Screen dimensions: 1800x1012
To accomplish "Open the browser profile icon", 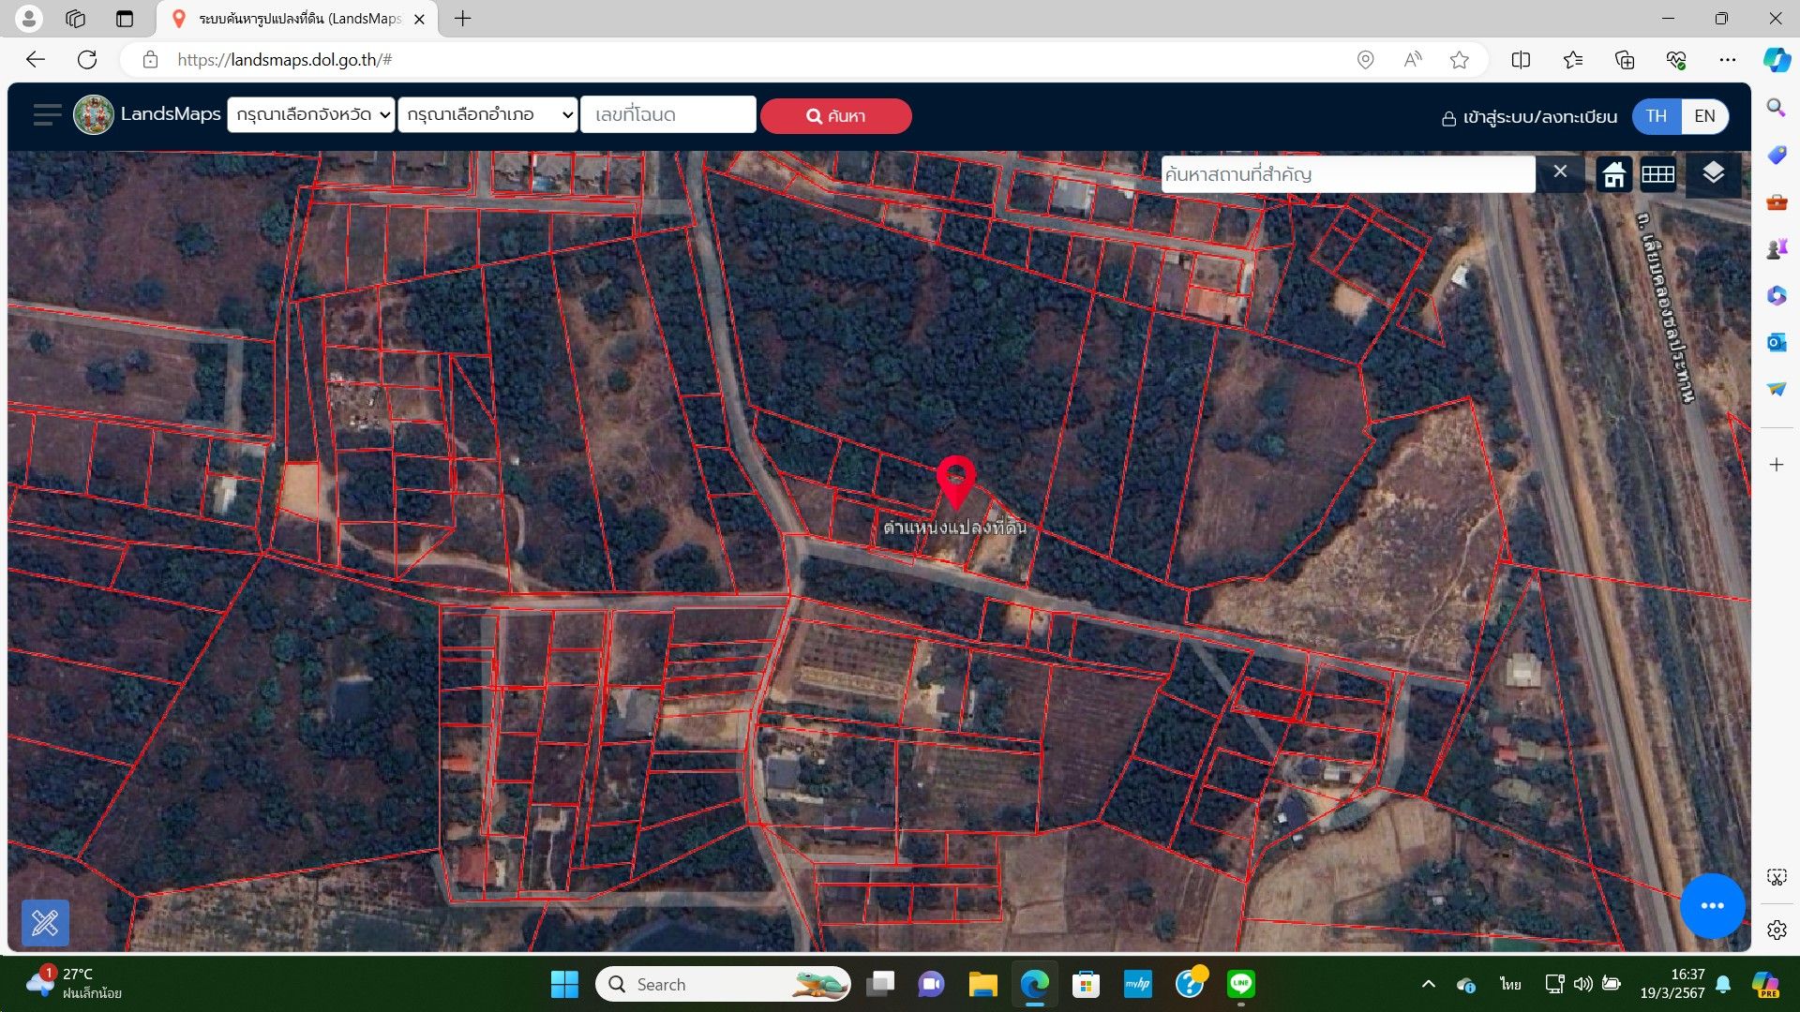I will click(x=29, y=18).
